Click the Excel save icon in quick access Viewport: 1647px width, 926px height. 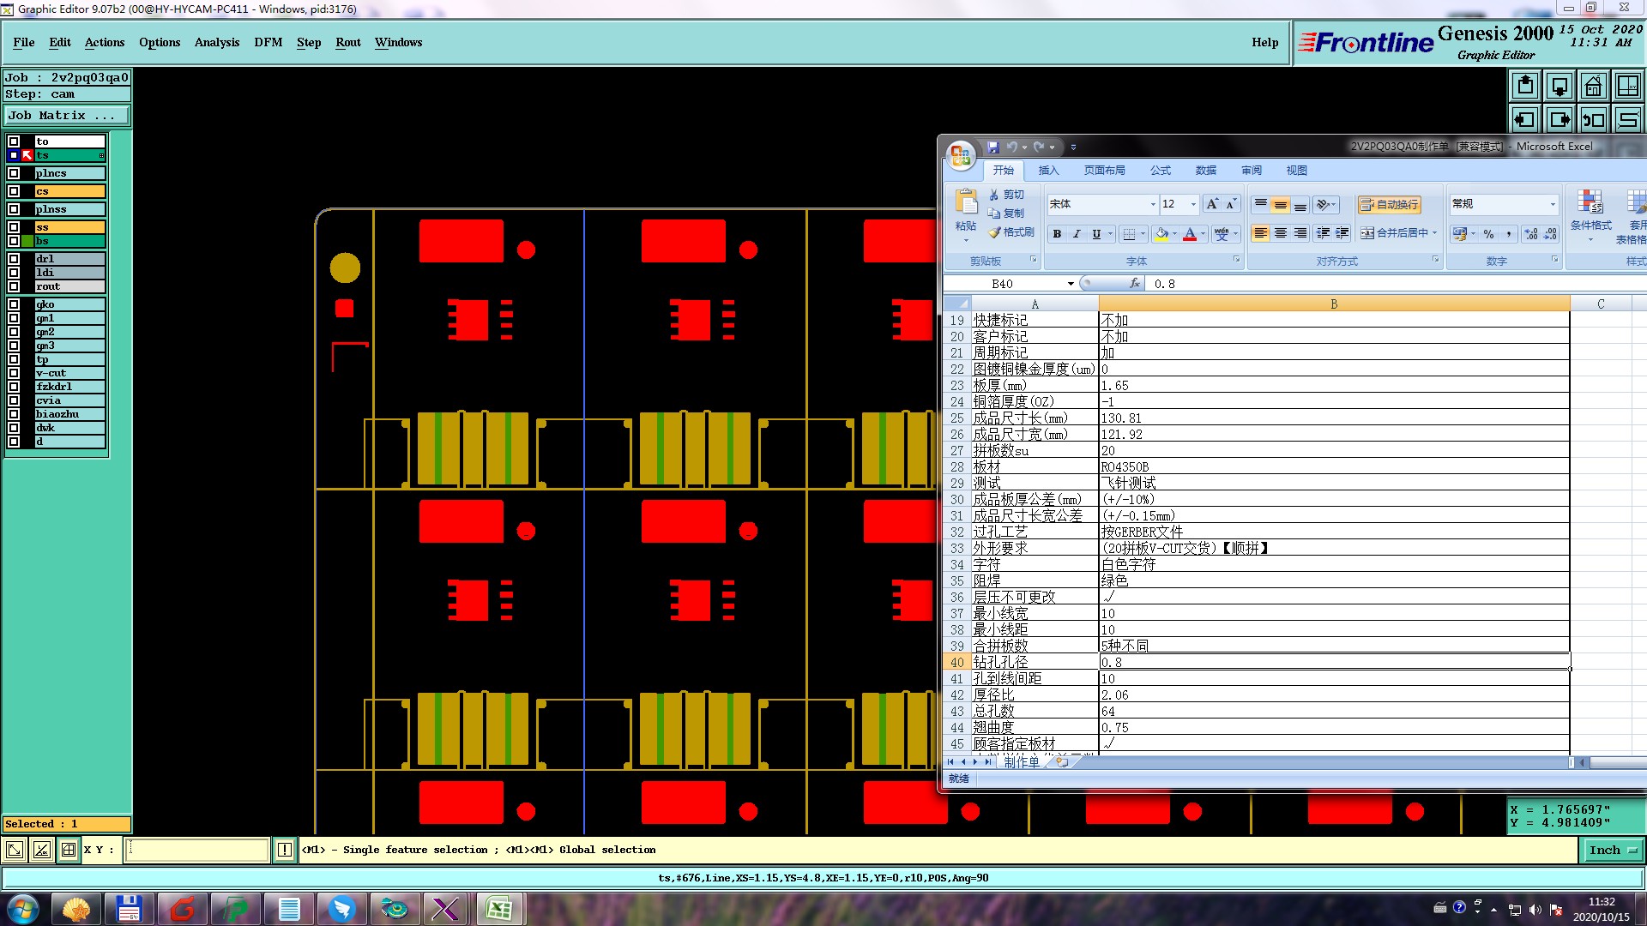(992, 147)
